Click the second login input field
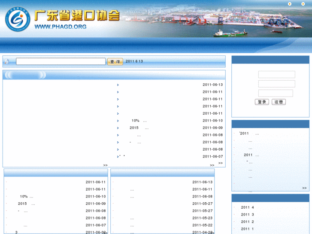This screenshot has width=312, height=234. pos(276,84)
